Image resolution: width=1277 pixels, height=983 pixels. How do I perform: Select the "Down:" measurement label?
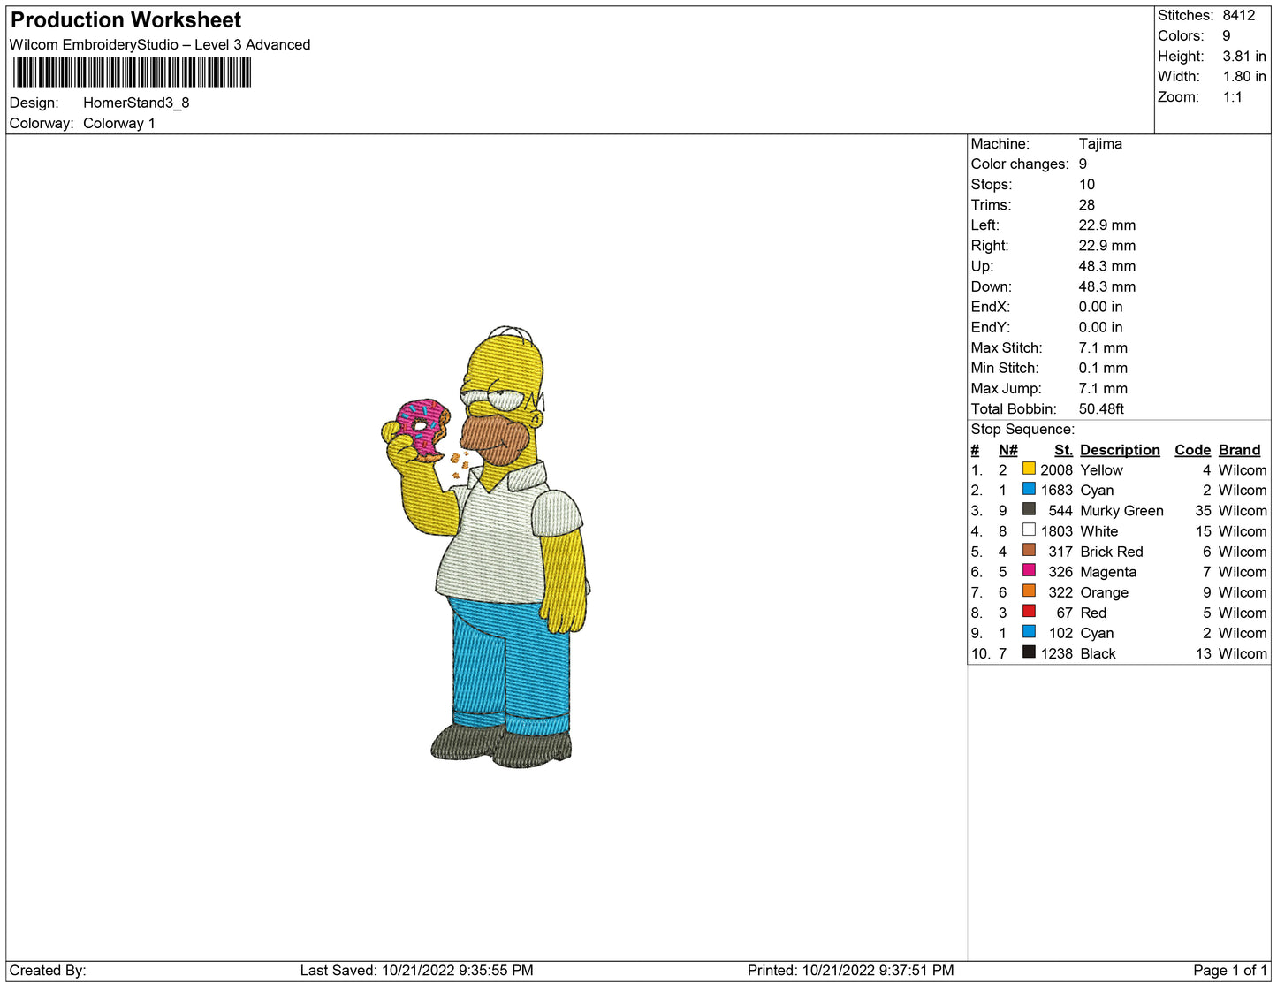pos(992,286)
